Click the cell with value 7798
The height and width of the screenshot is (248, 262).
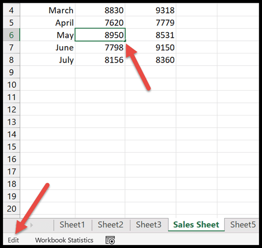click(x=100, y=48)
